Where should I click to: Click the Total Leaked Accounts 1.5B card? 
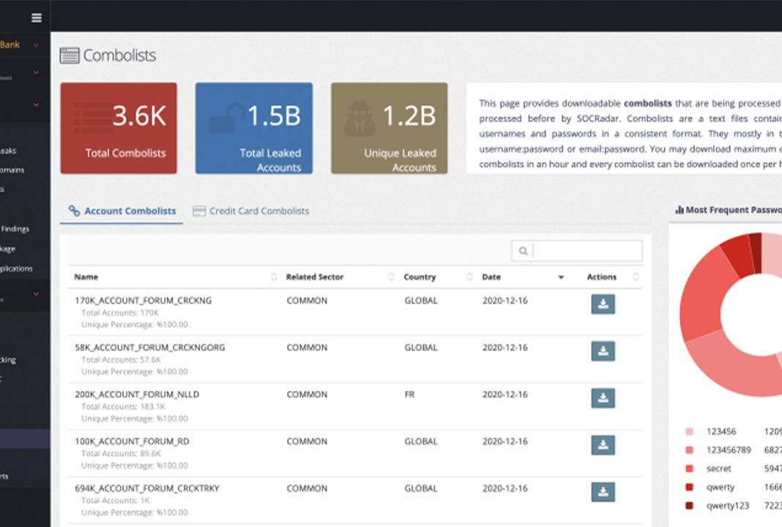pos(254,128)
